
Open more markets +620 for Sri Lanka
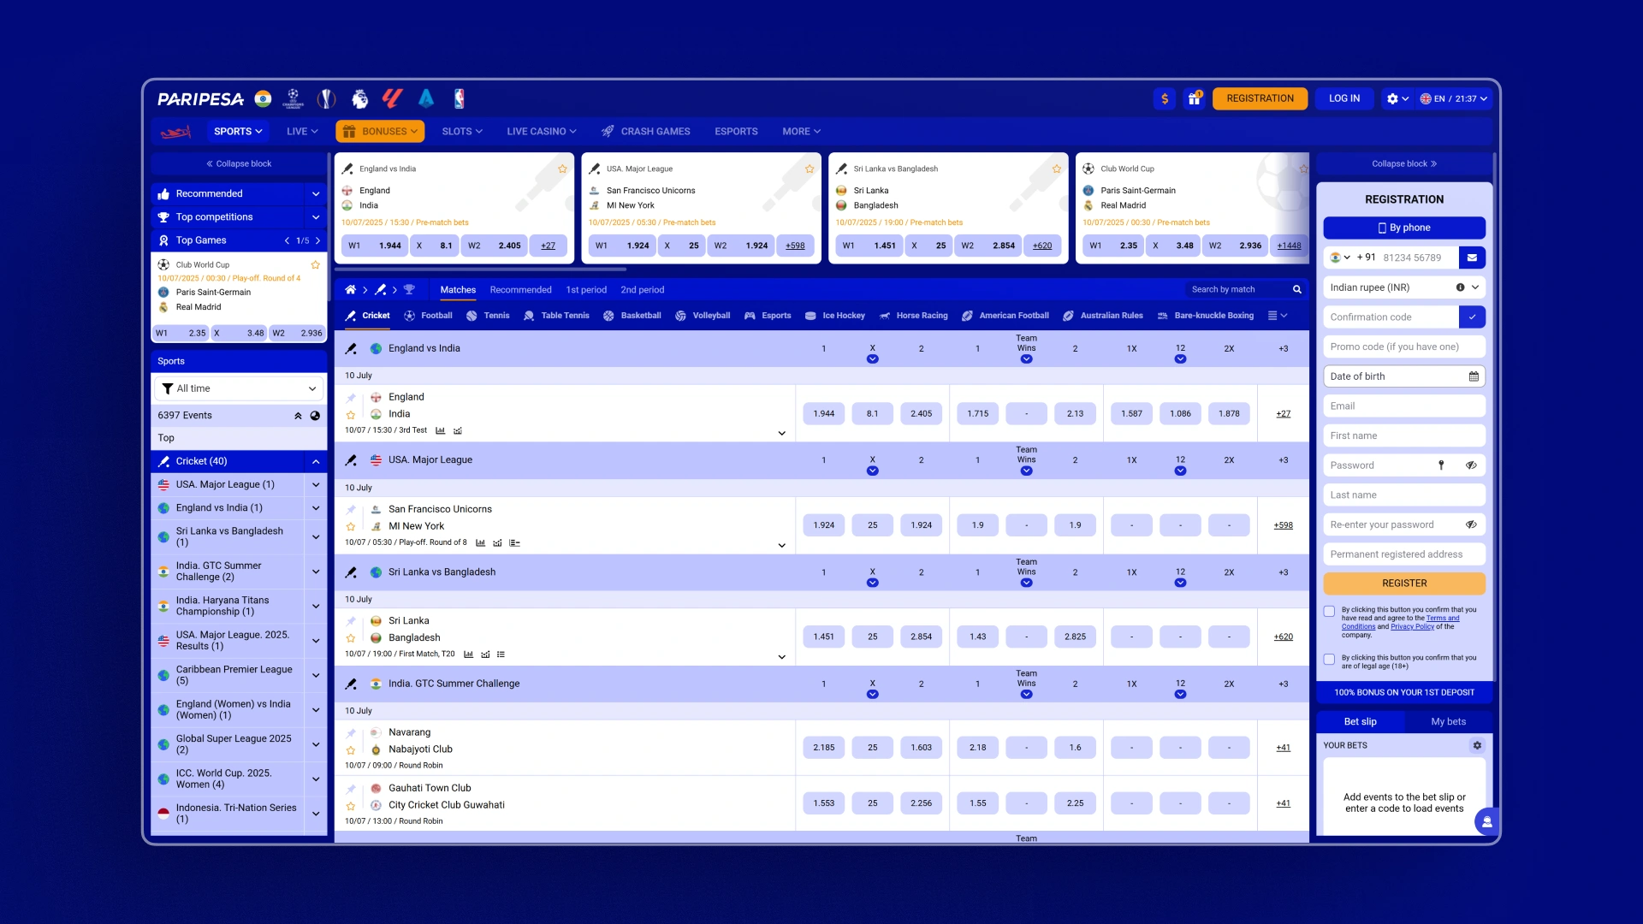1283,637
